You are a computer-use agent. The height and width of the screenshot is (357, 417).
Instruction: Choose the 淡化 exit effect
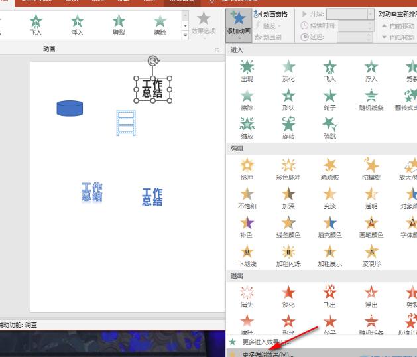pyautogui.click(x=288, y=297)
